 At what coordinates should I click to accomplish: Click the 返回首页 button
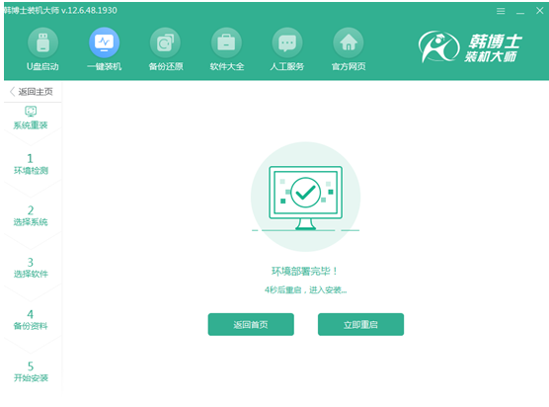click(x=251, y=325)
